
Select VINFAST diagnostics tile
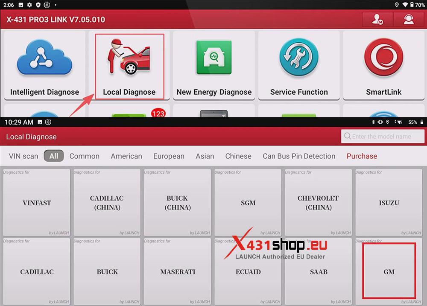coord(36,203)
